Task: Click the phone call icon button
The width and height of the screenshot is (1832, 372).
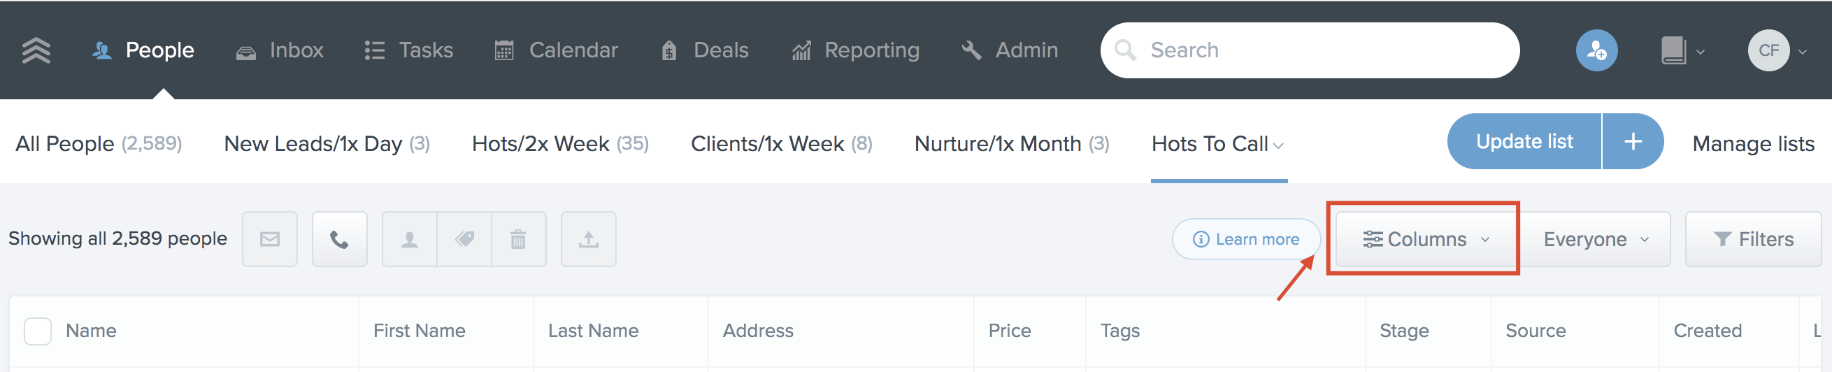Action: (x=339, y=239)
